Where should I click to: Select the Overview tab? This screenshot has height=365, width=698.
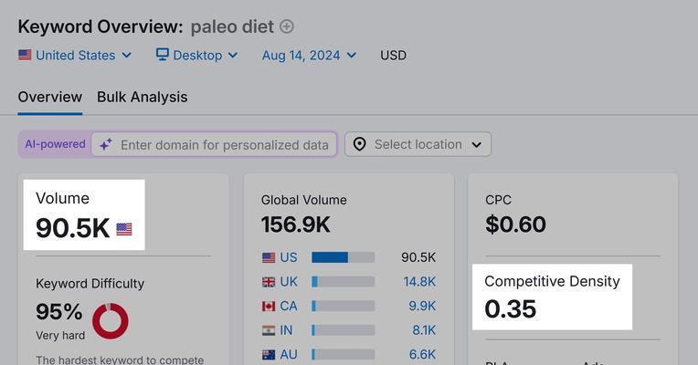[x=50, y=97]
